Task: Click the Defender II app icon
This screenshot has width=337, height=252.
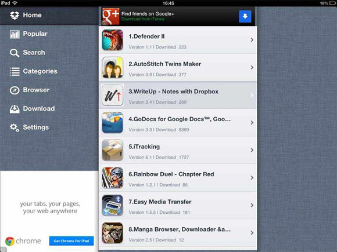Action: (112, 40)
